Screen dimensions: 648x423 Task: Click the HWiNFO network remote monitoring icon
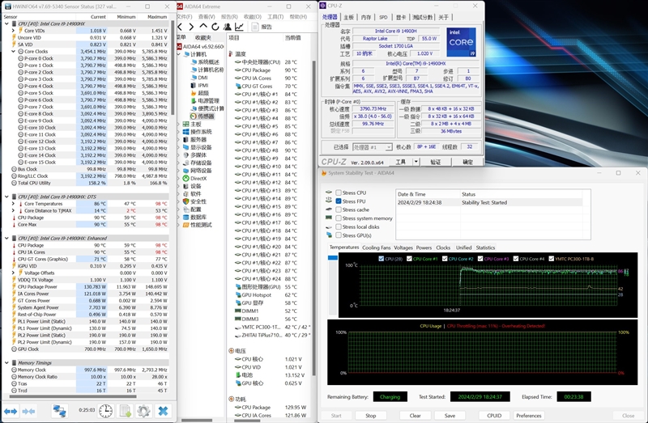60,411
